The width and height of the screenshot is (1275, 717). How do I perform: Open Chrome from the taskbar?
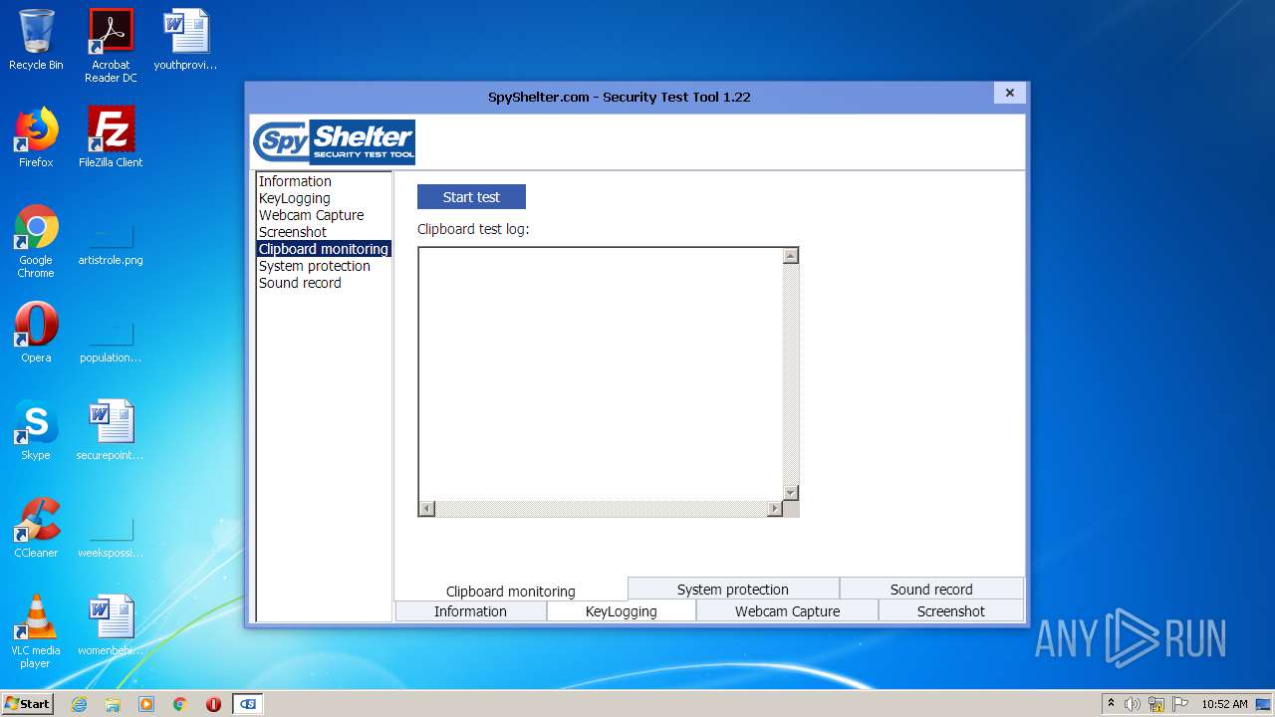180,704
